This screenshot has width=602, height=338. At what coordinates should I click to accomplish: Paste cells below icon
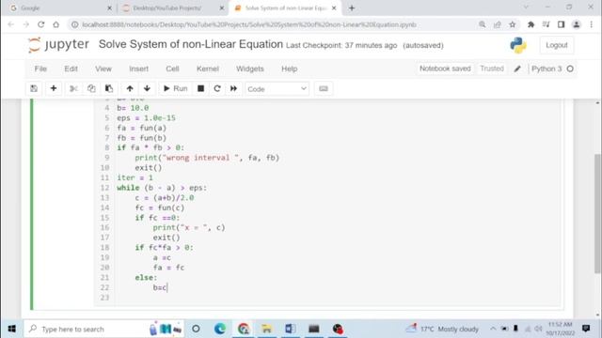coord(109,88)
